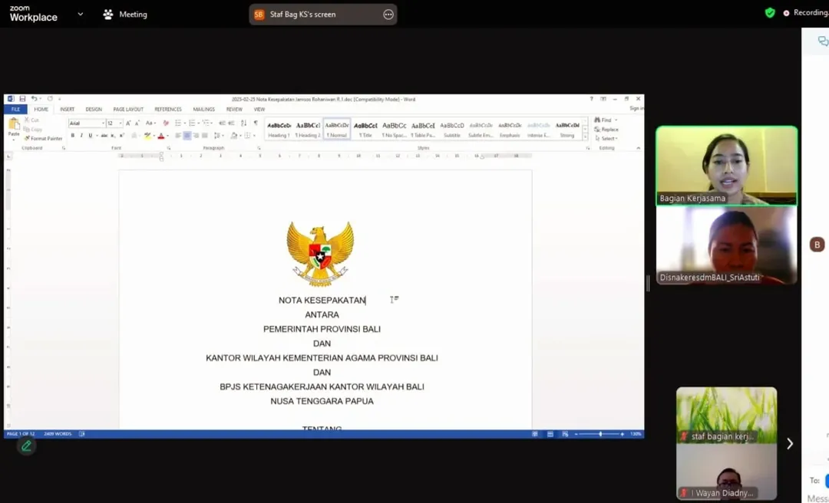Click the Paste icon in Clipboard group

pyautogui.click(x=13, y=126)
